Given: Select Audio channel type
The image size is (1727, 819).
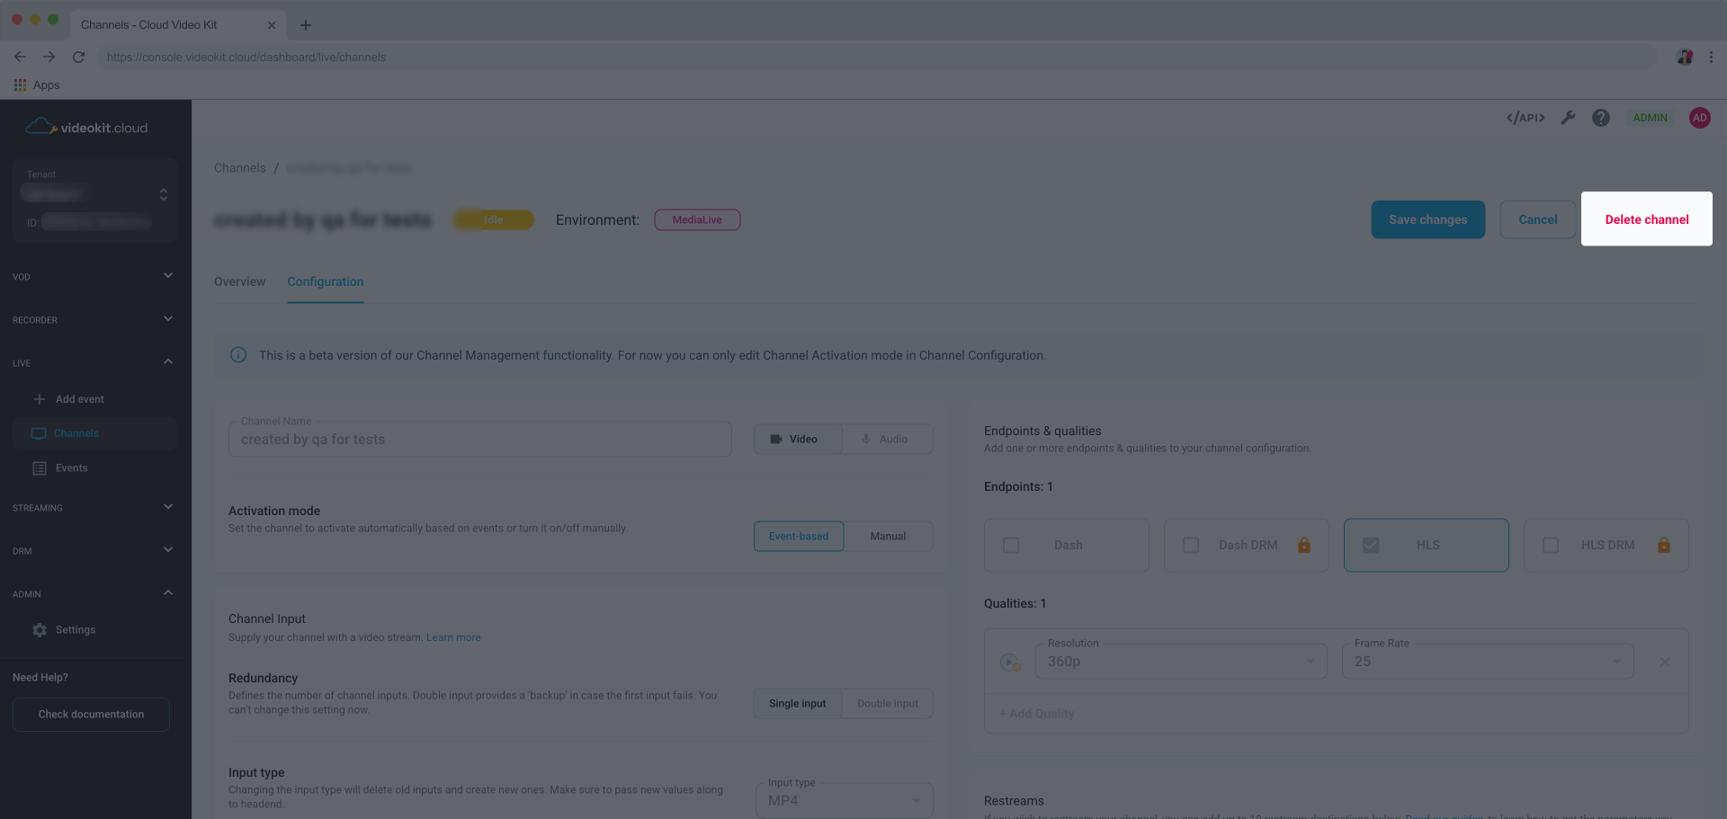Looking at the screenshot, I should click(888, 439).
